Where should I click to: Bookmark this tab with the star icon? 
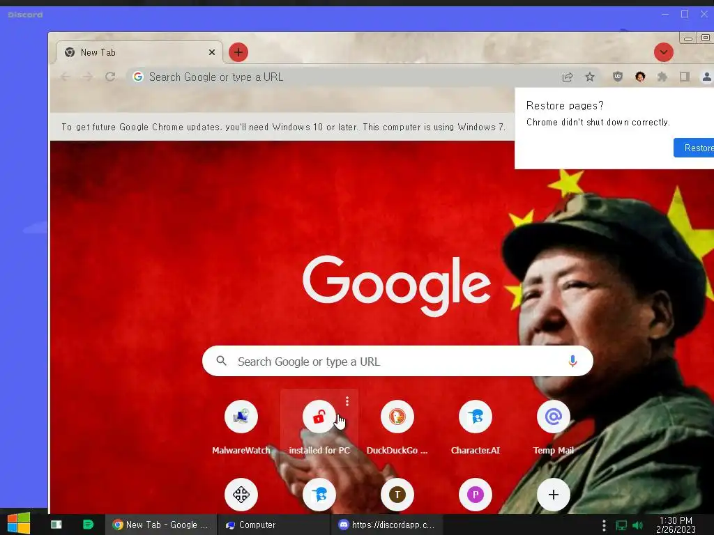click(x=590, y=77)
